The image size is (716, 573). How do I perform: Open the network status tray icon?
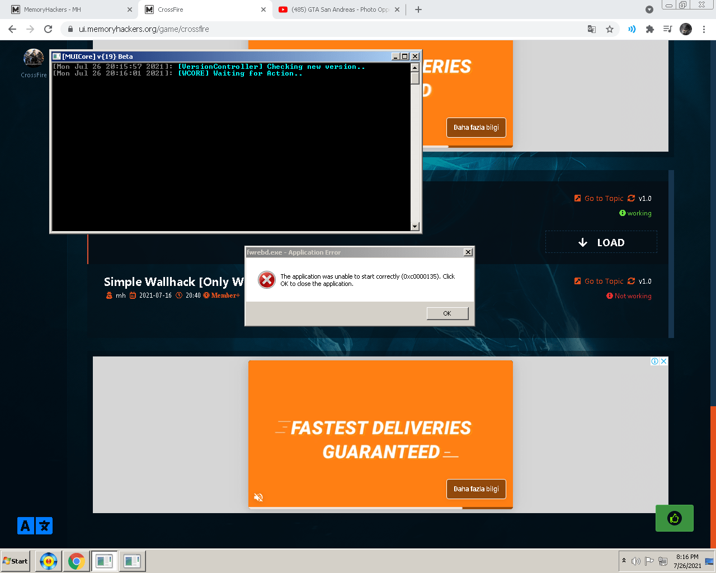pyautogui.click(x=663, y=561)
